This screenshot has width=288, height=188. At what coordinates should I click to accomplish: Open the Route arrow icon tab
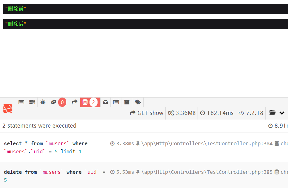(x=75, y=102)
